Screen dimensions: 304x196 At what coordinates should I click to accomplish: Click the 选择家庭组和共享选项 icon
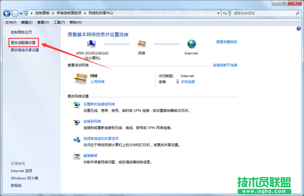coord(76,140)
